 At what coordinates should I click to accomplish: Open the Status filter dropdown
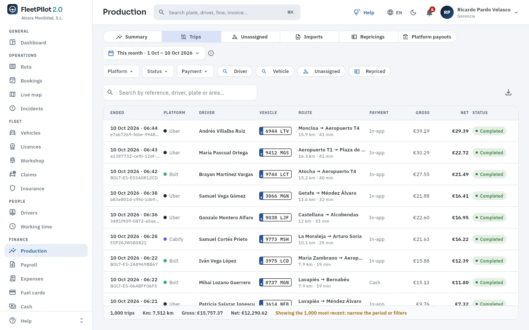point(158,71)
